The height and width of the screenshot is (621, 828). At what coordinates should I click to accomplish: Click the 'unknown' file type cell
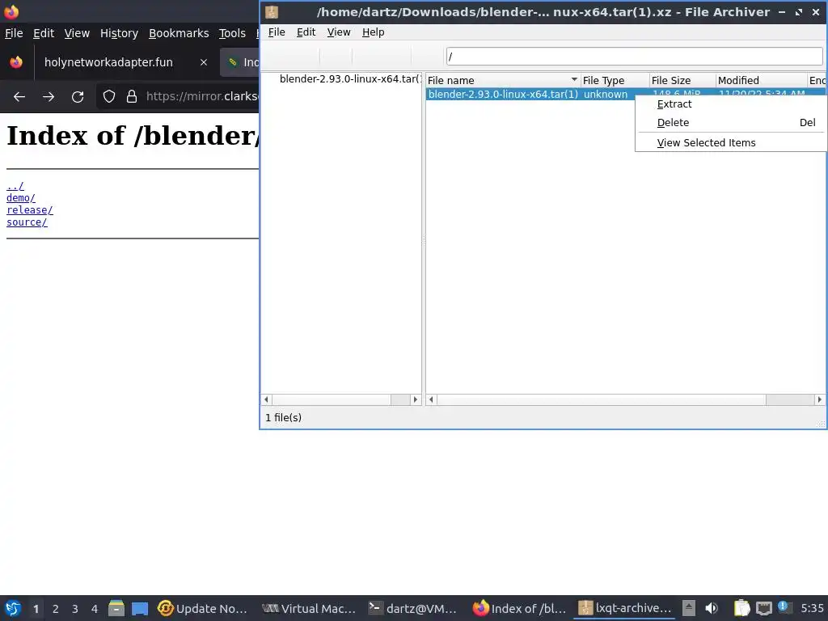pos(605,94)
